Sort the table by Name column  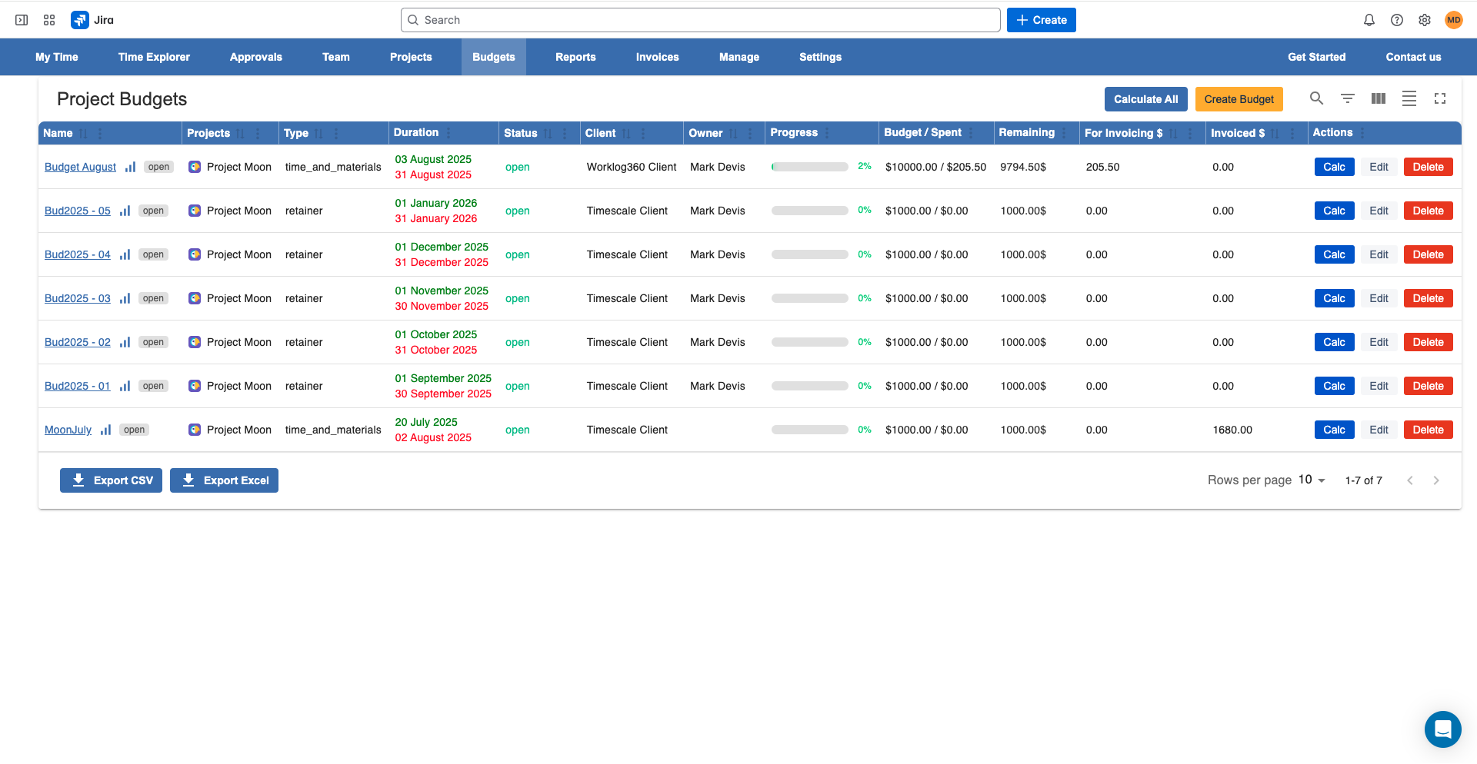pyautogui.click(x=83, y=134)
